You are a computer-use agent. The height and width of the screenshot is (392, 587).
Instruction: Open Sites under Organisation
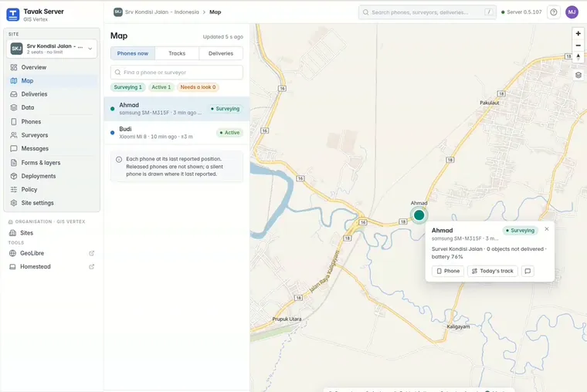[52, 233]
